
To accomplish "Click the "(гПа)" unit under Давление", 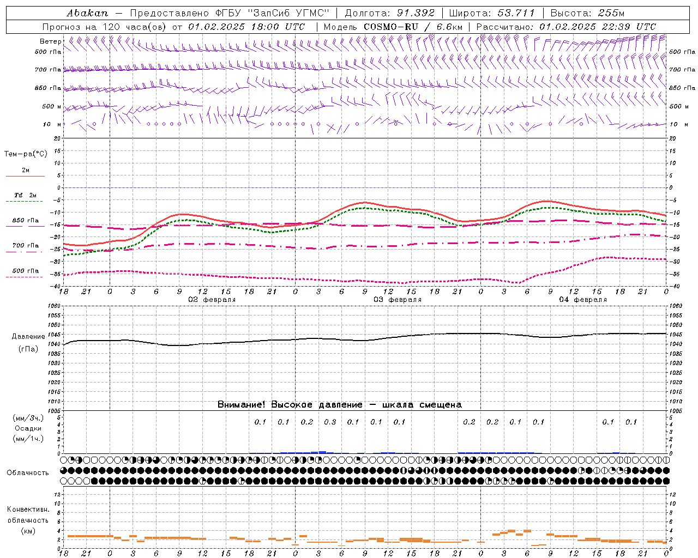I will [x=28, y=349].
